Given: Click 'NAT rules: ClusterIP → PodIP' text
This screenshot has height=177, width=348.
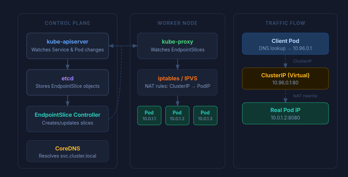Looking at the screenshot, I should click(x=177, y=86).
